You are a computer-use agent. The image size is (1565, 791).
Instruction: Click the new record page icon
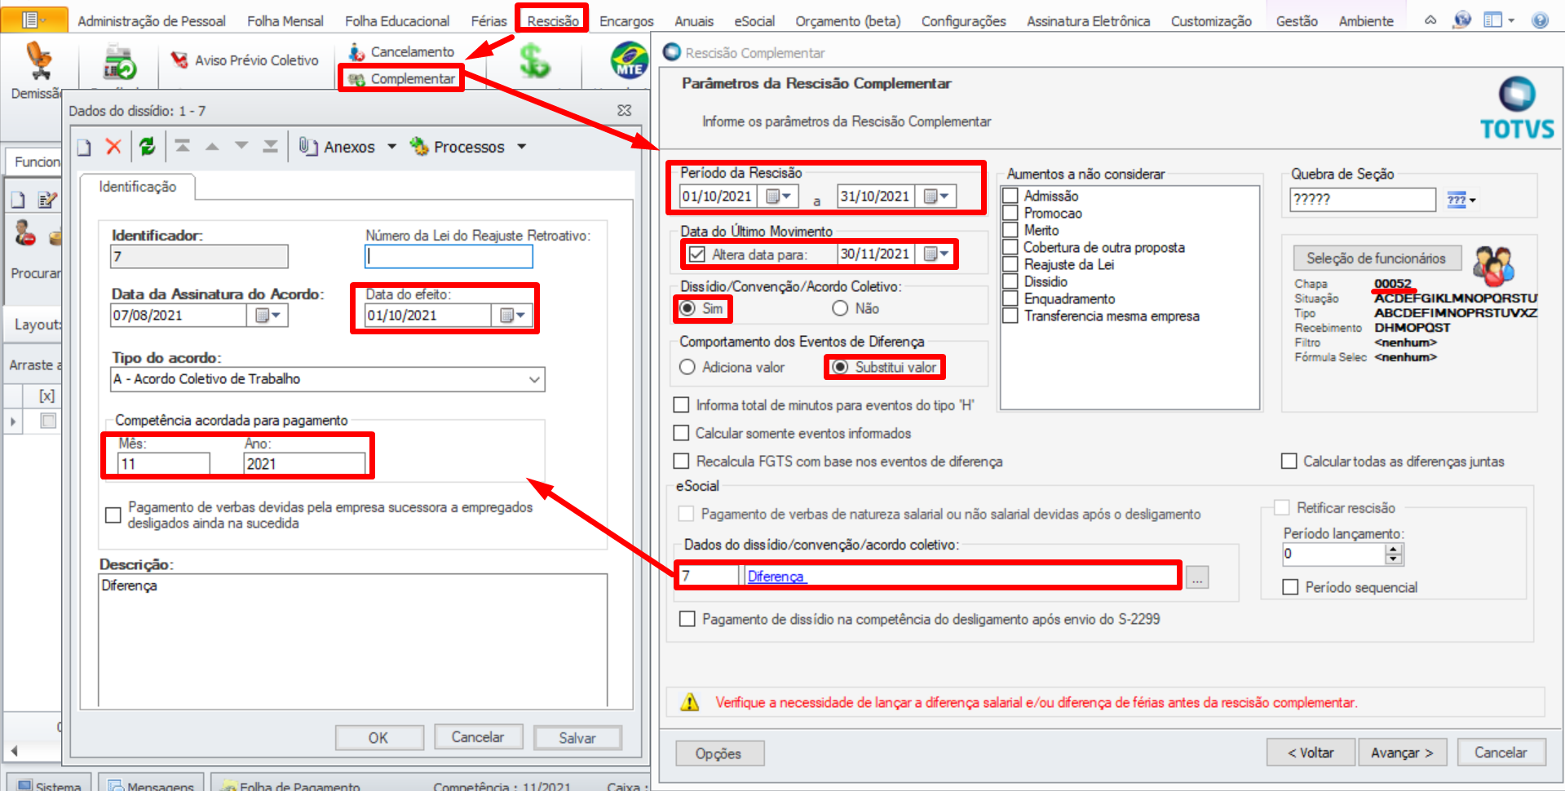point(84,148)
